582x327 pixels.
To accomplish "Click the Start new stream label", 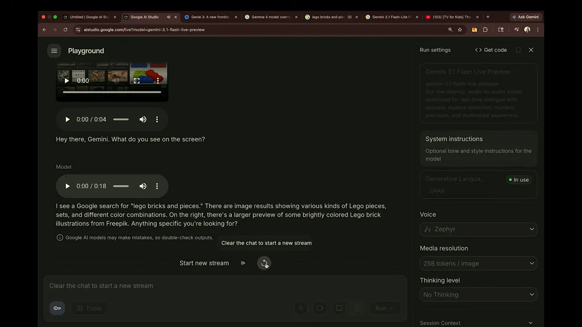I will (x=204, y=263).
